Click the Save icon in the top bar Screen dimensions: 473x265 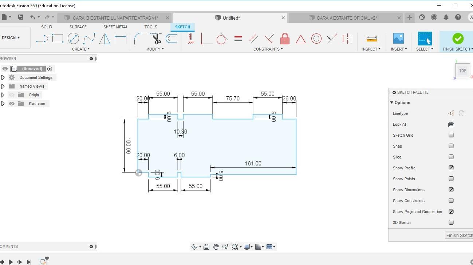(21, 17)
